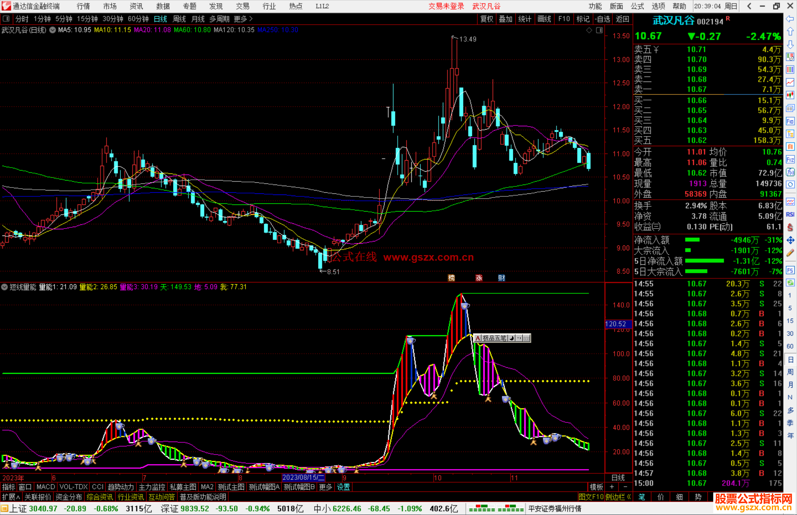Click the fx formula sidebar icon
Screen dimensions: 797x515
(790, 172)
